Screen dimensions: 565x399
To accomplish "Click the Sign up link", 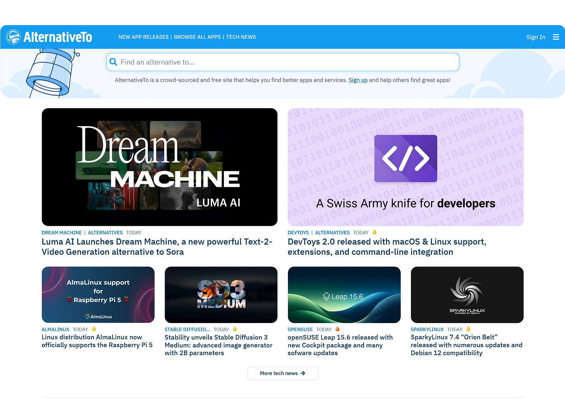I will pos(358,80).
